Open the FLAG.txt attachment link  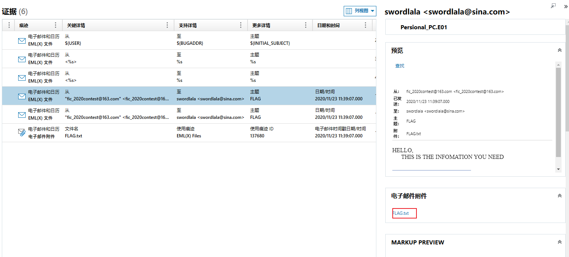tap(401, 213)
